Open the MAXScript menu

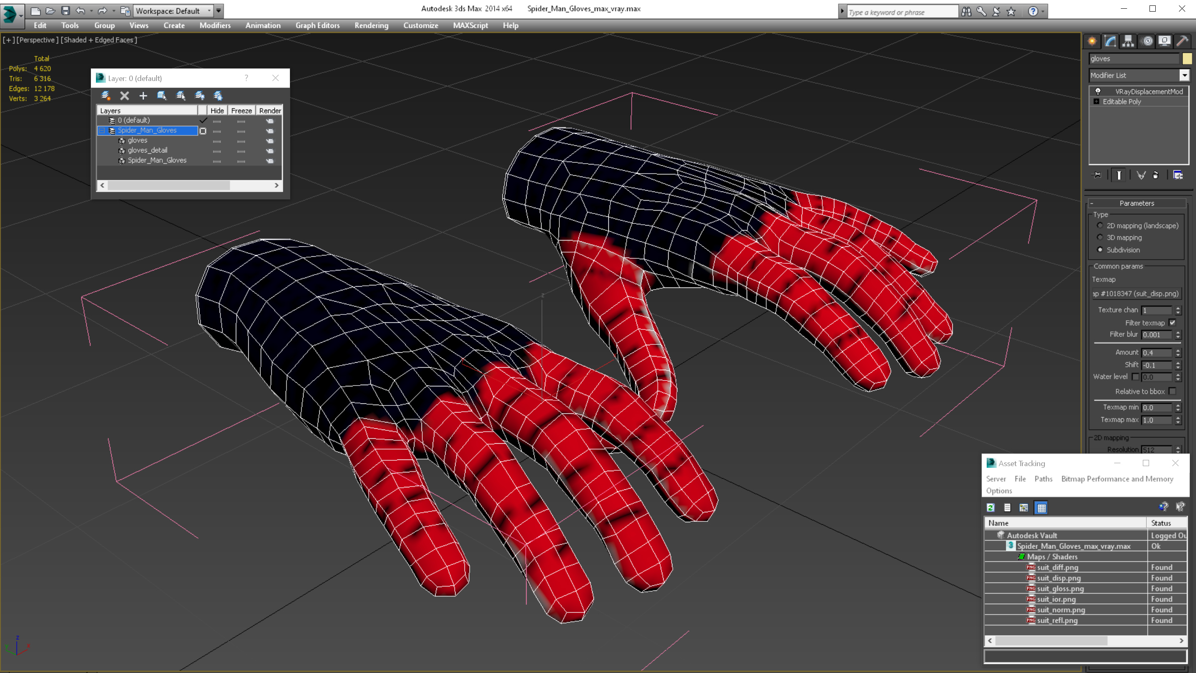click(x=471, y=25)
